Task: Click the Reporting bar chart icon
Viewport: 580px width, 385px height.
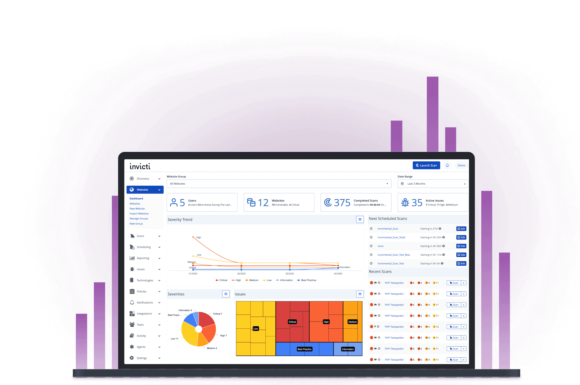Action: coord(132,258)
